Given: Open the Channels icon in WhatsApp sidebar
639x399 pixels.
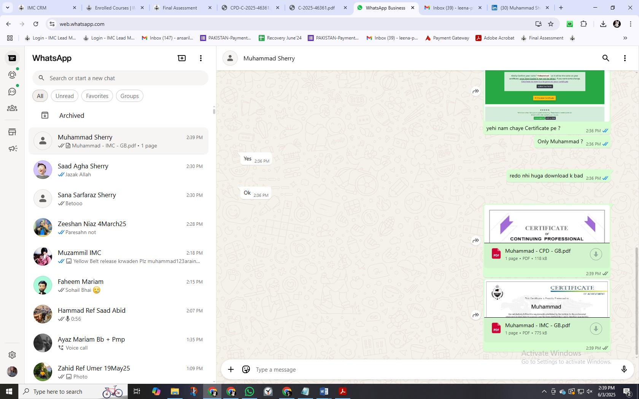Looking at the screenshot, I should pyautogui.click(x=12, y=92).
